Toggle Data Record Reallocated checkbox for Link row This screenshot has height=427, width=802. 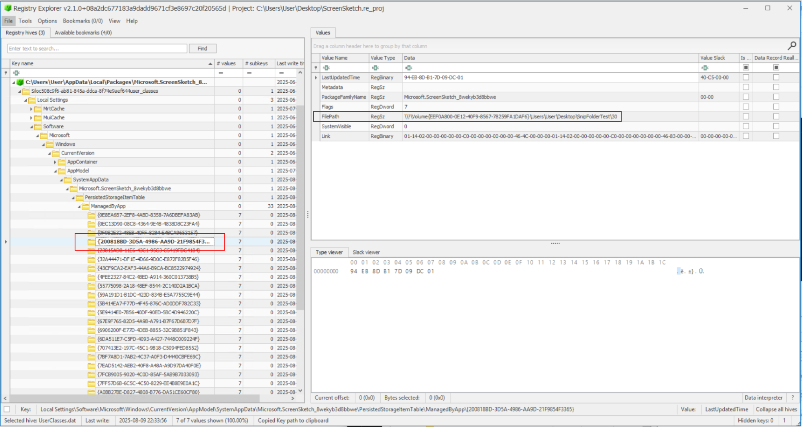(x=776, y=136)
